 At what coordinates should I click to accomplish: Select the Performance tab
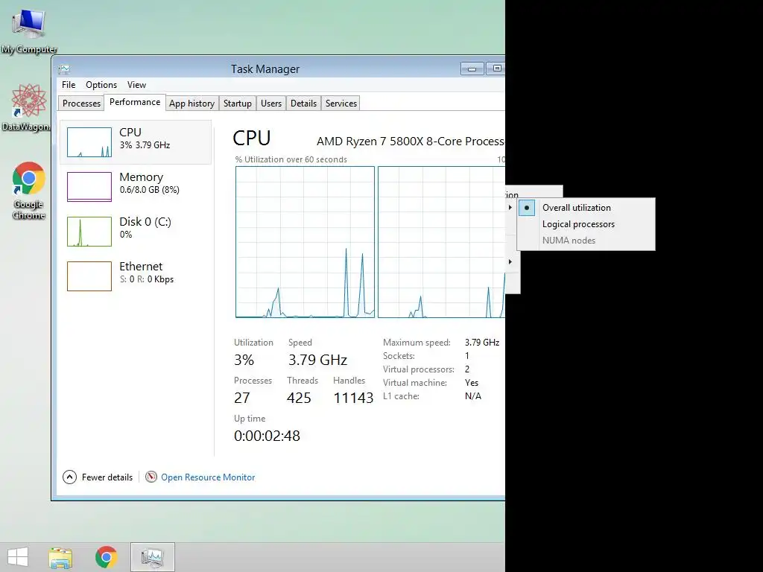pos(135,102)
